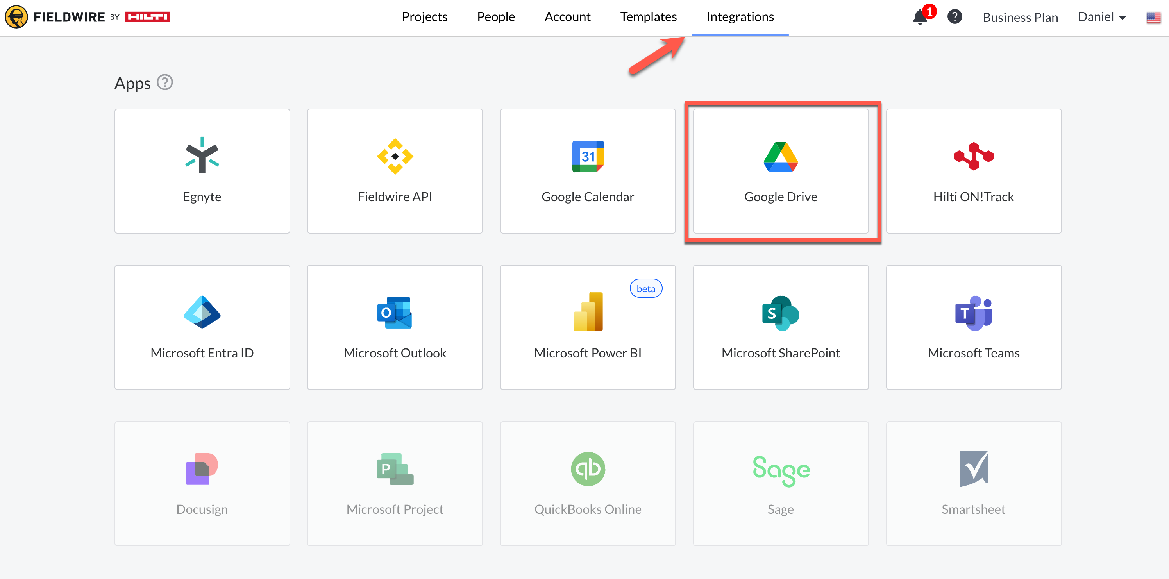
Task: Click the Microsoft Teams icon
Action: tap(973, 313)
